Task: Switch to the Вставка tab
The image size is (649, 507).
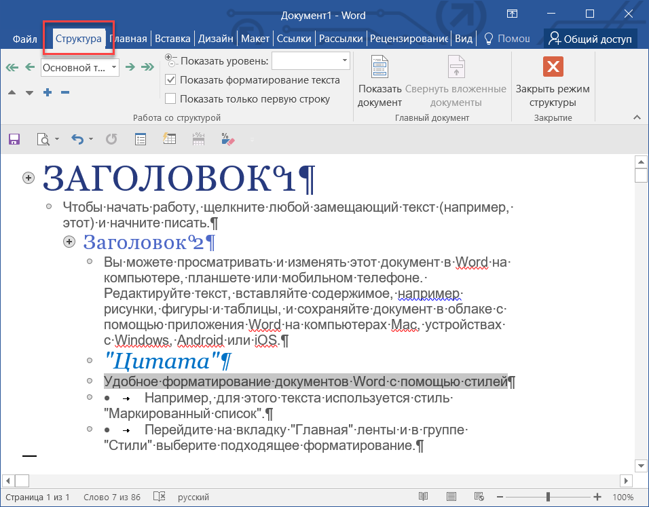Action: (x=172, y=39)
